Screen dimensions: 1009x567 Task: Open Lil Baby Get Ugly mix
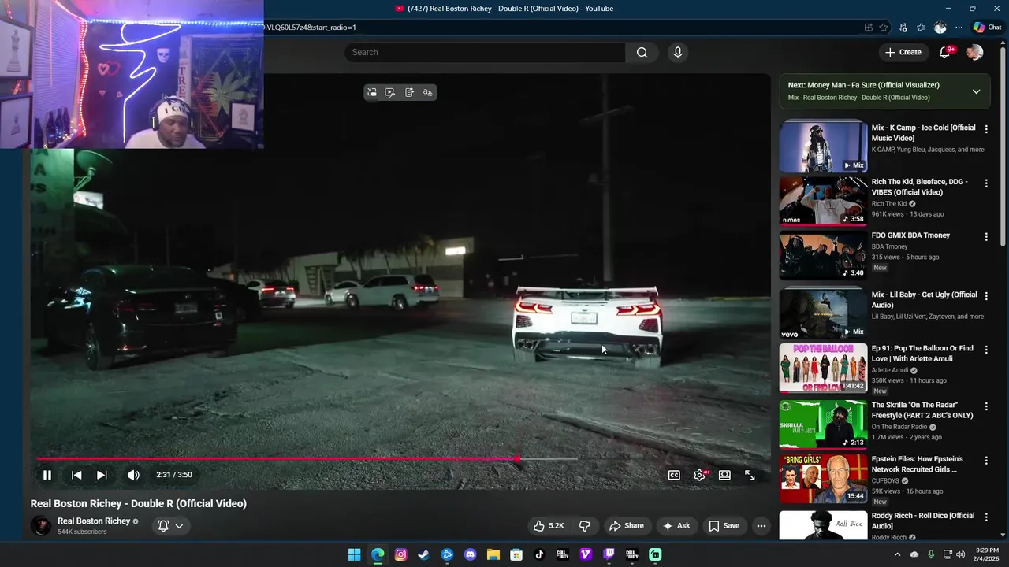924,300
